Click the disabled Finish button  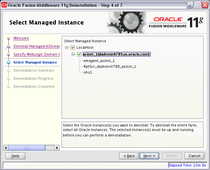(x=172, y=156)
